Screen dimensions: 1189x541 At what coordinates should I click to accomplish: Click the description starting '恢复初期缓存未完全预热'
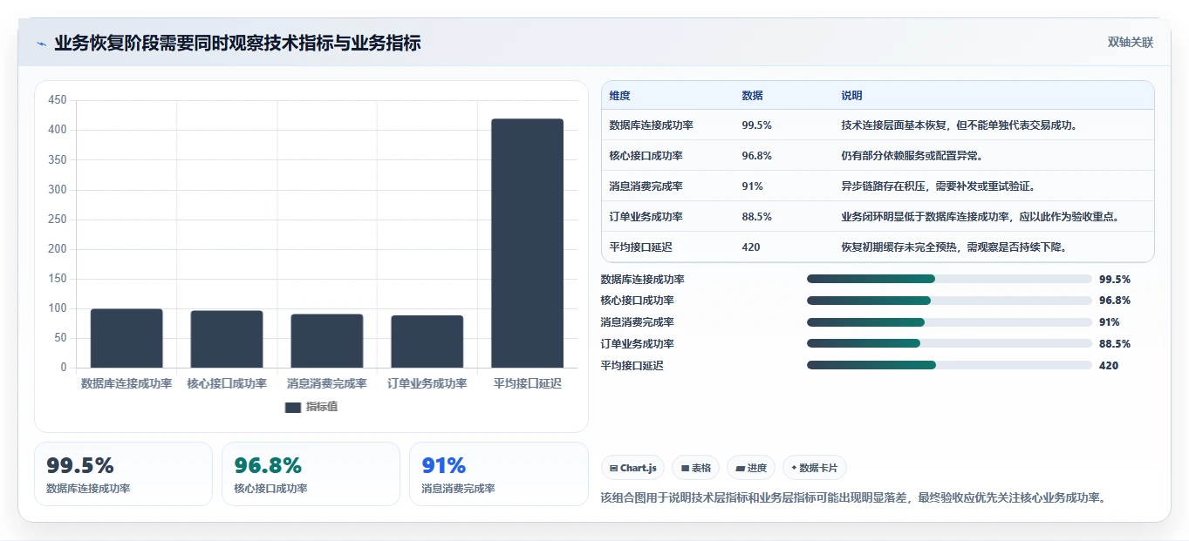[x=954, y=247]
